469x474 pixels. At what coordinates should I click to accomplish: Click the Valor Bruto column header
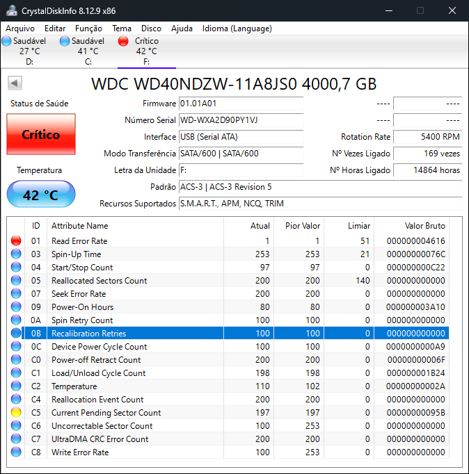click(411, 225)
